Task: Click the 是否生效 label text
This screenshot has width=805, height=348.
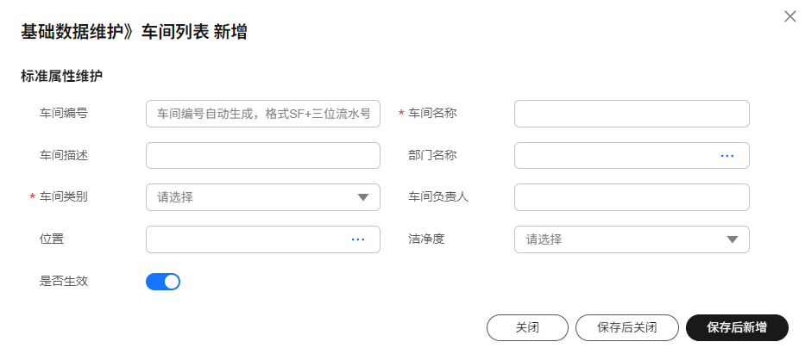Action: click(x=64, y=281)
